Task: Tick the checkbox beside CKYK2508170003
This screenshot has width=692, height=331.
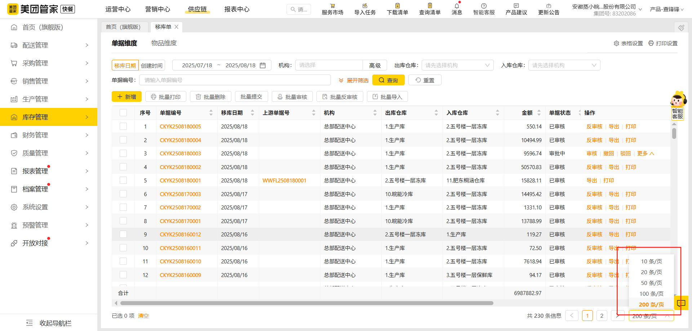Action: point(123,194)
